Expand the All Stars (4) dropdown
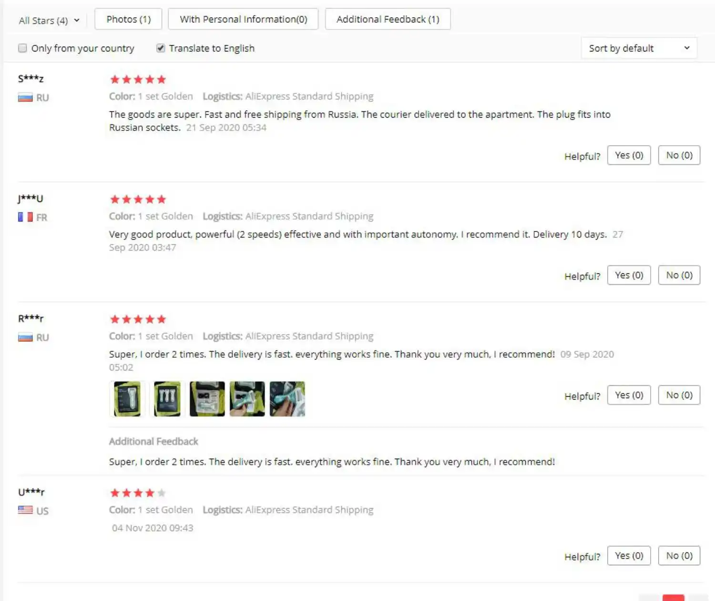Image resolution: width=715 pixels, height=601 pixels. [x=49, y=20]
